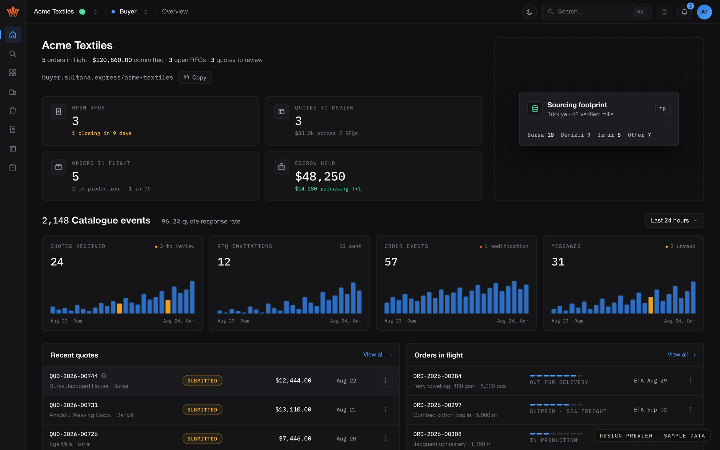720x450 pixels.
Task: Toggle dark mode moon button
Action: tap(529, 12)
